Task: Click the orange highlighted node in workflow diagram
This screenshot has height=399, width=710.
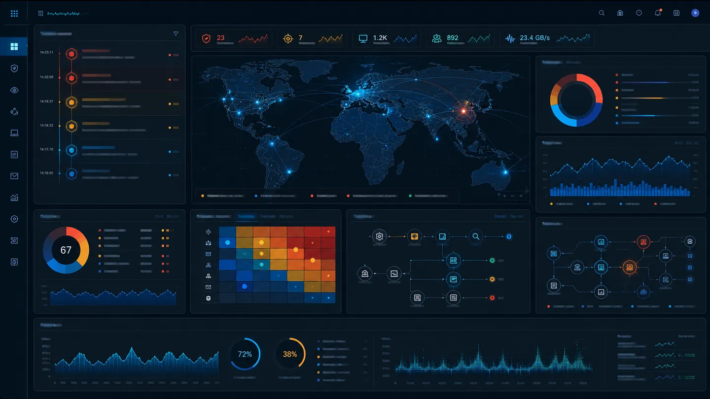Action: [x=414, y=236]
